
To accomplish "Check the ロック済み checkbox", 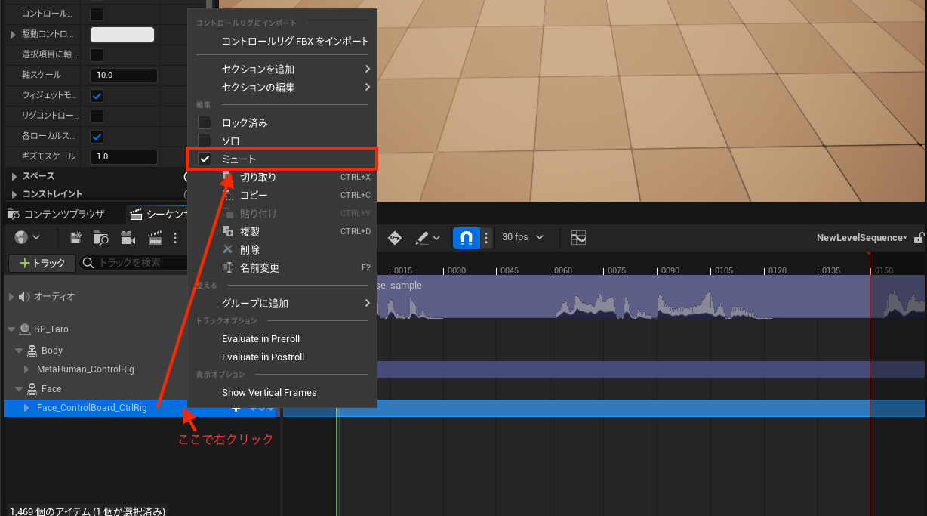I will (205, 123).
